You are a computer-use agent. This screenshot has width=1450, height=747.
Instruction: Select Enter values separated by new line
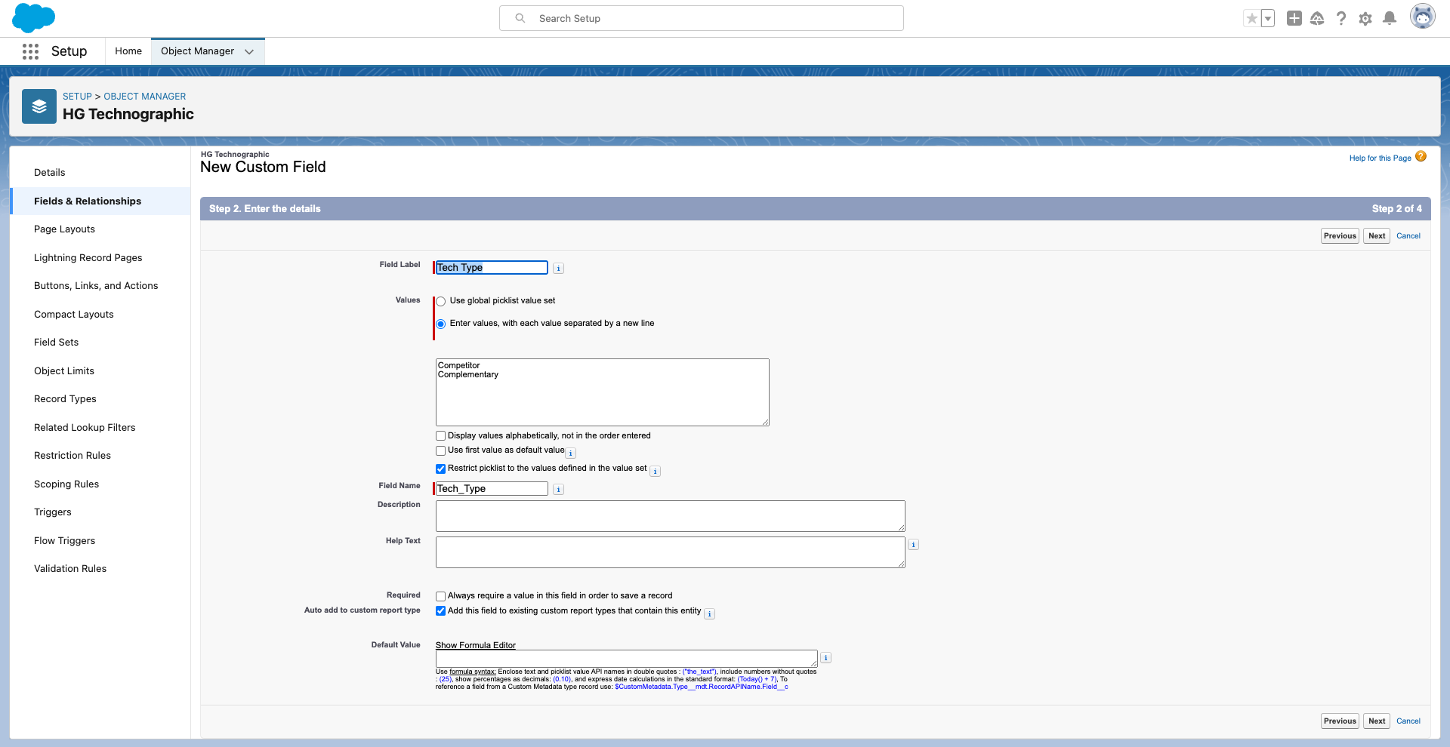tap(441, 324)
